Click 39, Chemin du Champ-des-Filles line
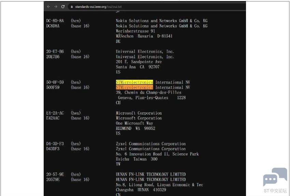This screenshot has height=196, width=290. (x=148, y=92)
